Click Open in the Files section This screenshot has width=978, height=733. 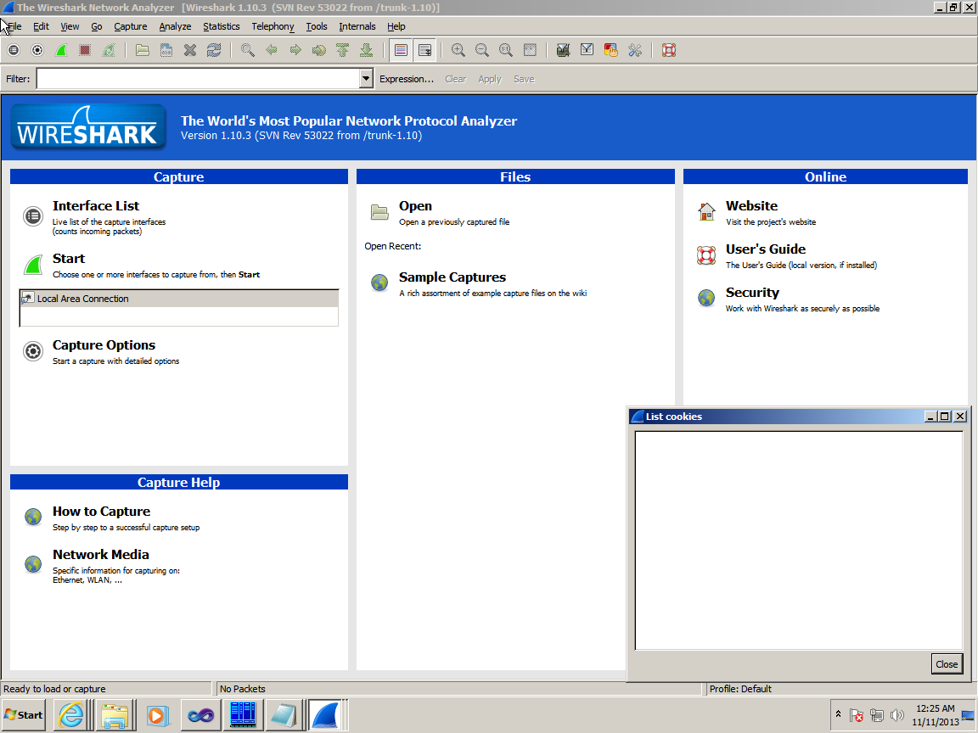[x=415, y=205]
